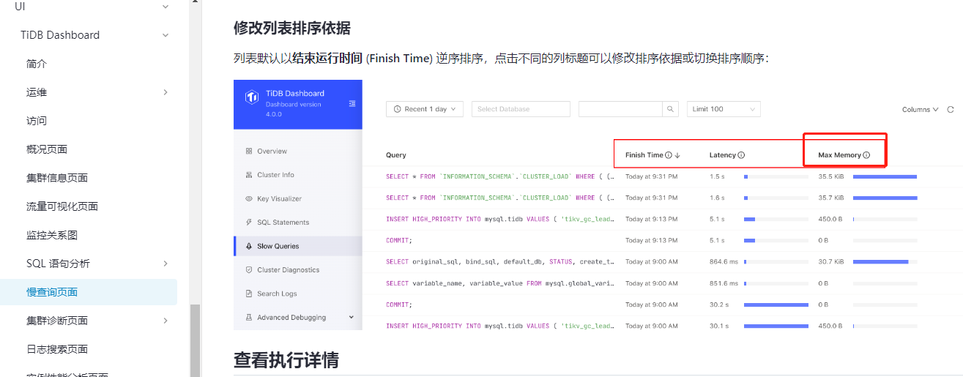The image size is (963, 377).
Task: Go to 概况页面 in sidebar
Action: [x=47, y=149]
